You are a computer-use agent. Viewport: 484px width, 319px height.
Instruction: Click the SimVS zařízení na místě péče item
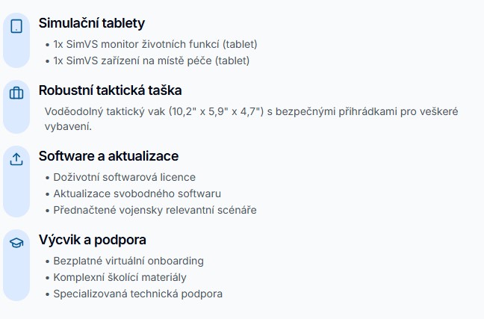pos(151,61)
